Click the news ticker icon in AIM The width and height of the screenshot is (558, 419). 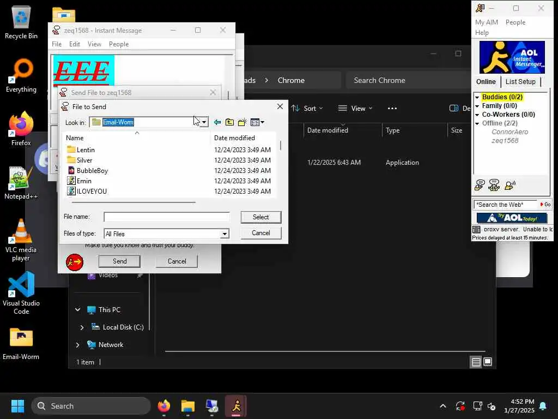coord(476,229)
